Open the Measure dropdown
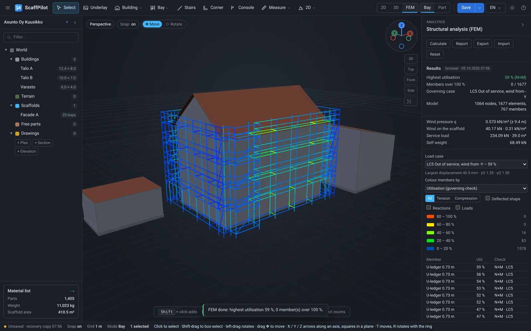The image size is (531, 331). tap(276, 8)
